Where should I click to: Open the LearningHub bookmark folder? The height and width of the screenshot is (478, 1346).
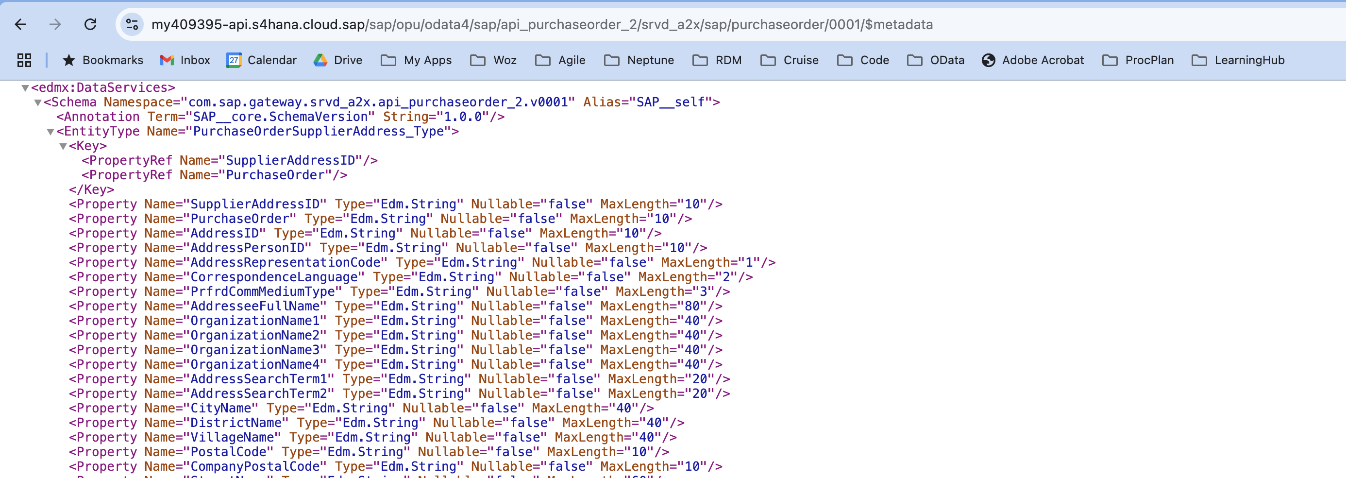[1238, 60]
